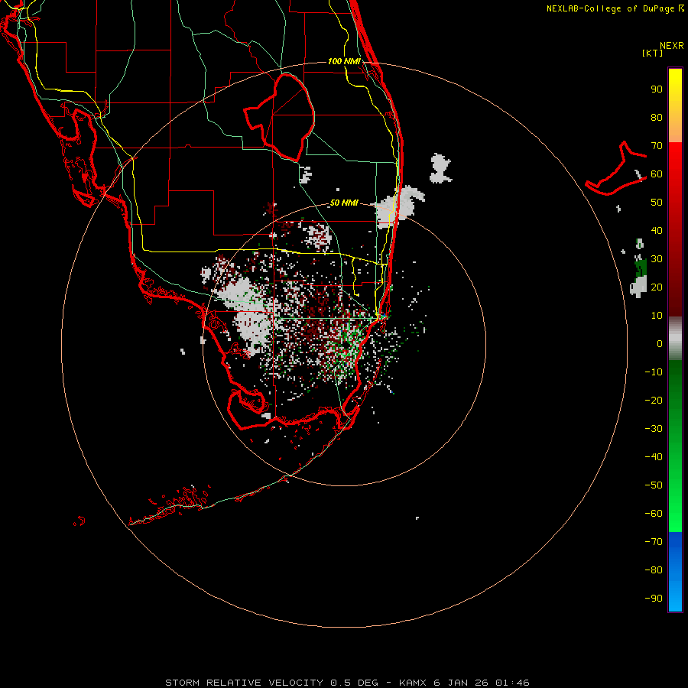
Task: Click the 50 value on the velocity scale
Action: tap(657, 203)
